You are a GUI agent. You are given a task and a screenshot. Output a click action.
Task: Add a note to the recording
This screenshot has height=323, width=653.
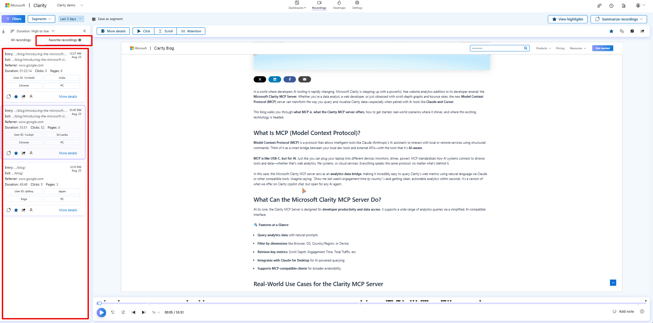623,311
